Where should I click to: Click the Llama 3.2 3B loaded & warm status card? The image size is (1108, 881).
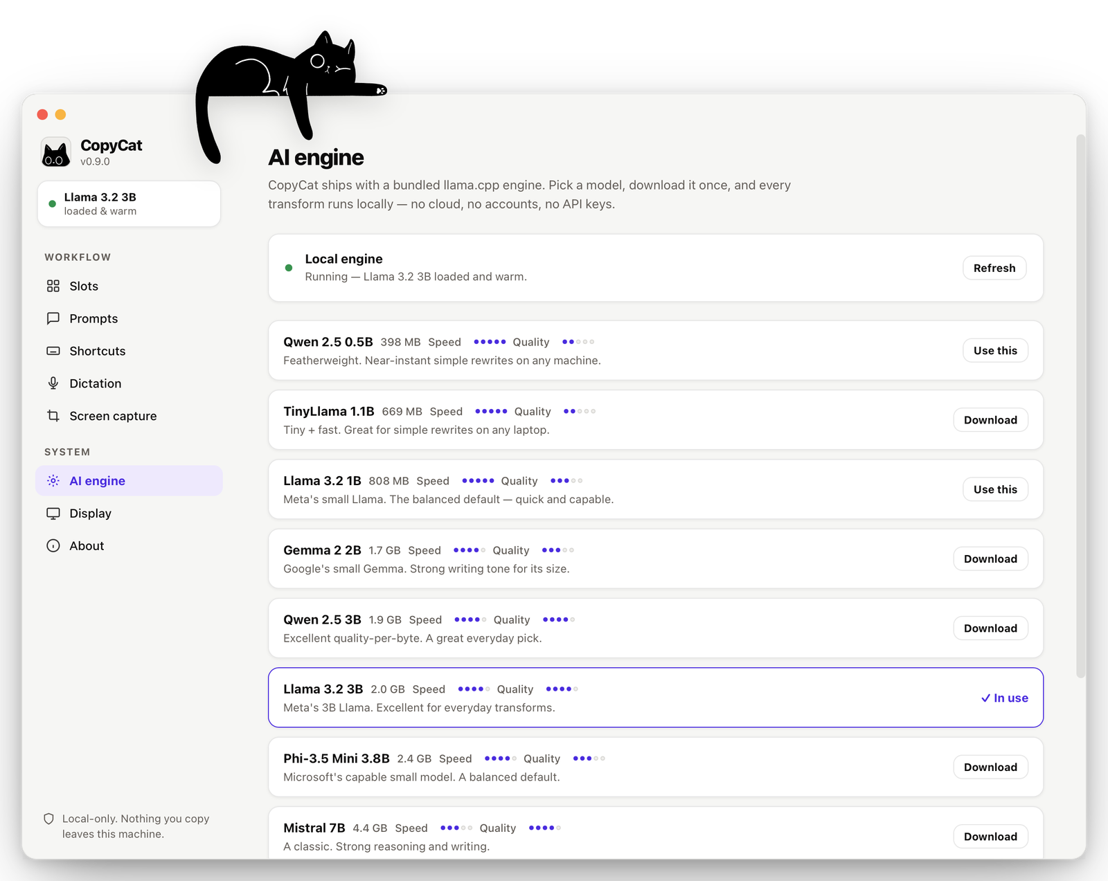click(x=129, y=203)
